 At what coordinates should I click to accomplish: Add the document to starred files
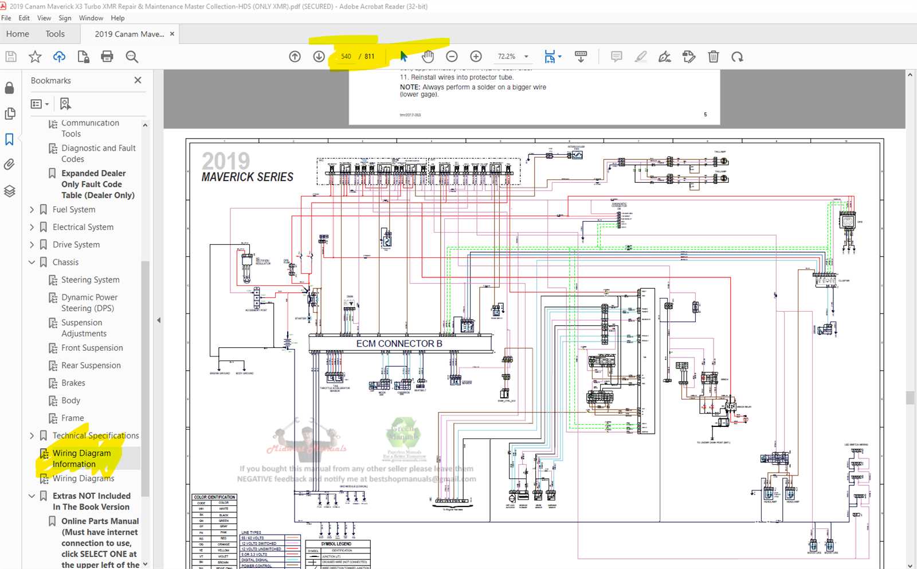pos(35,56)
